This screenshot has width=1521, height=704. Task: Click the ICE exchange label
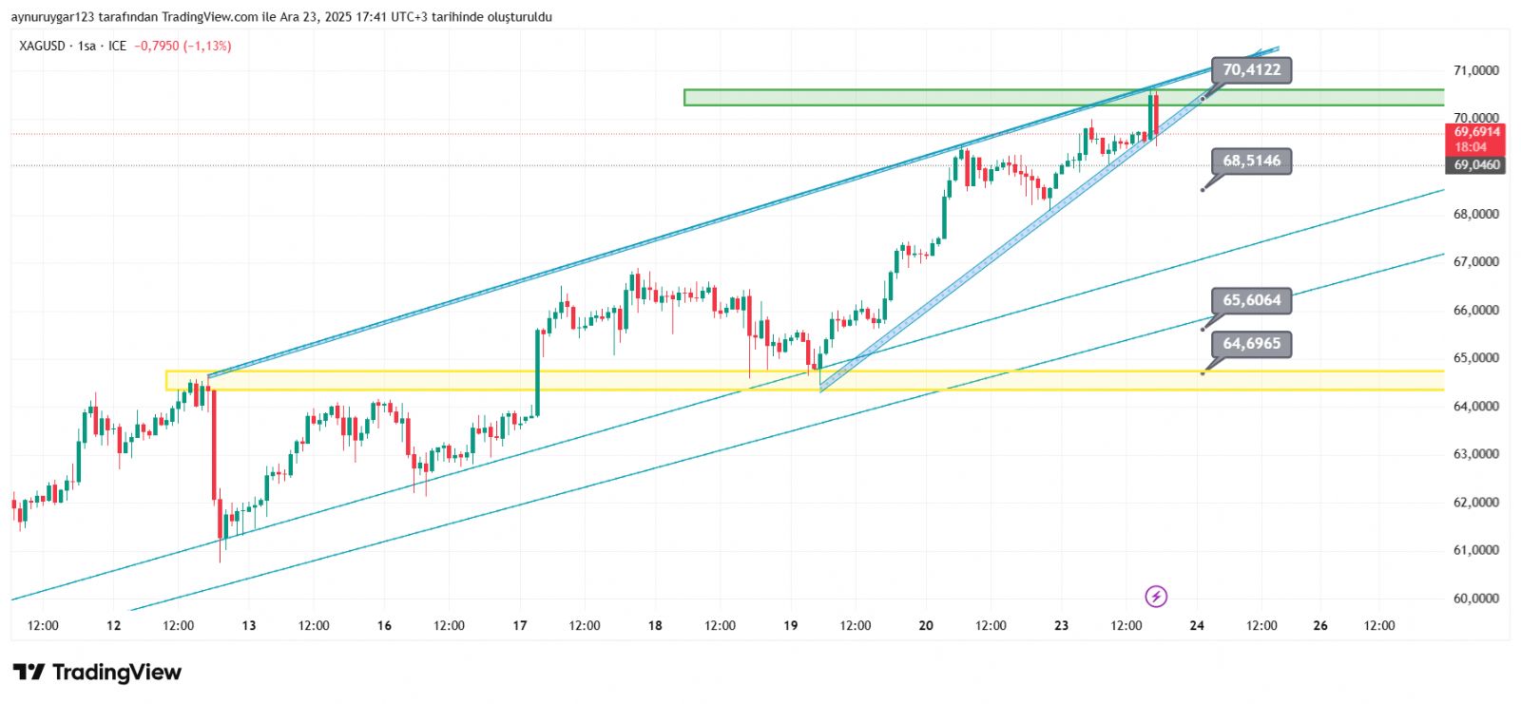[117, 46]
